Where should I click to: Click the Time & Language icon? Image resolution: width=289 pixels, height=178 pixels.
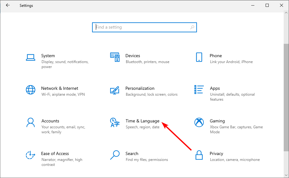(115, 122)
